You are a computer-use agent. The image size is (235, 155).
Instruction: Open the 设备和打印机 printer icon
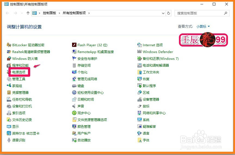pyautogui.click(x=9, y=106)
